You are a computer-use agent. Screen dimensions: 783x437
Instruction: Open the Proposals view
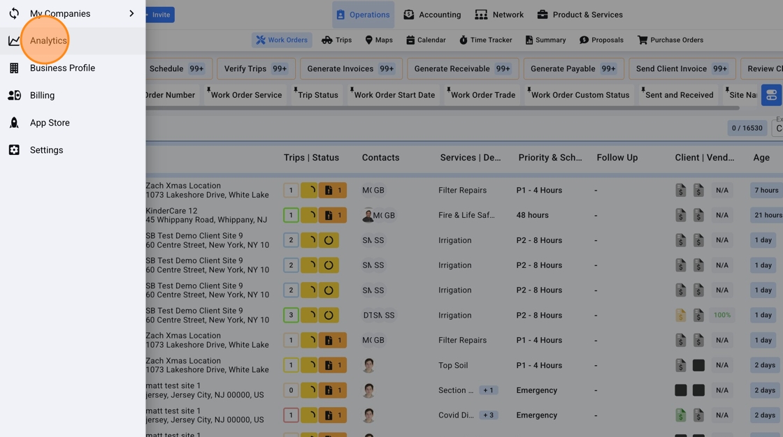click(601, 40)
